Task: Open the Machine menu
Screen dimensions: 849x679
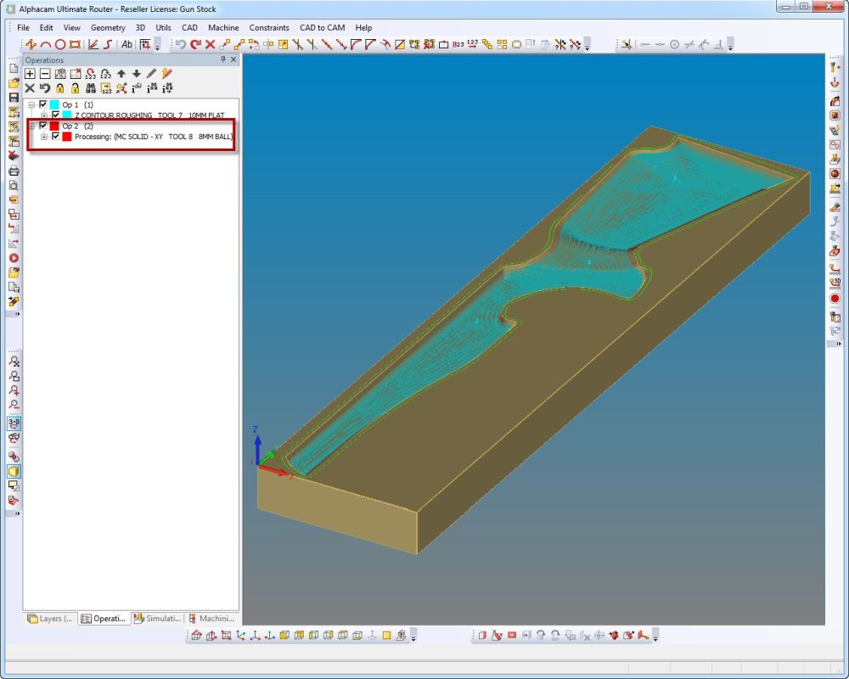Action: (x=223, y=27)
